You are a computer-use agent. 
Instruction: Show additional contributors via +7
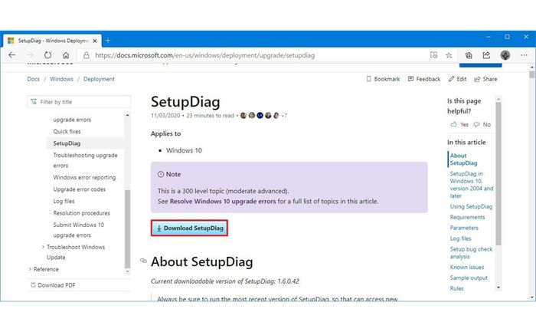click(284, 116)
